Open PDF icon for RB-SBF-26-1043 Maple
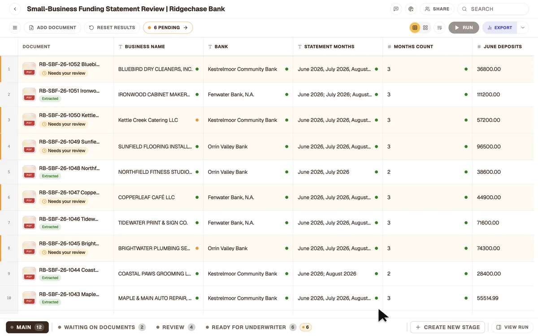 pyautogui.click(x=29, y=298)
